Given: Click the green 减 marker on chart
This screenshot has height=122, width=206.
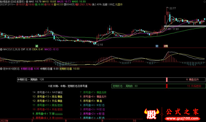Looking at the screenshot, I should [37, 46].
